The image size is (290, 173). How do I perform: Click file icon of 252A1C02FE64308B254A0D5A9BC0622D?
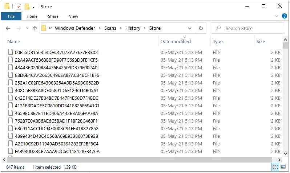coord(11,83)
